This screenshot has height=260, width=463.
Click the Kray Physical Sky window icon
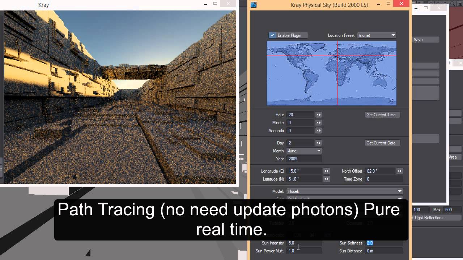[x=254, y=5]
